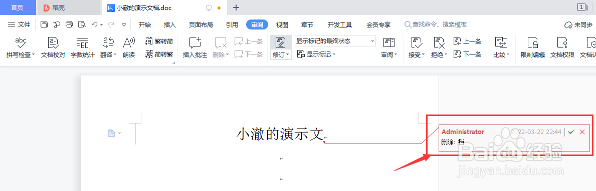
Task: Switch to the 插入 ribbon tab
Action: 170,24
